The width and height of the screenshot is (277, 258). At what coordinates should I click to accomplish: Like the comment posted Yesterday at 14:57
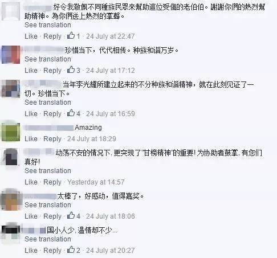point(31,182)
